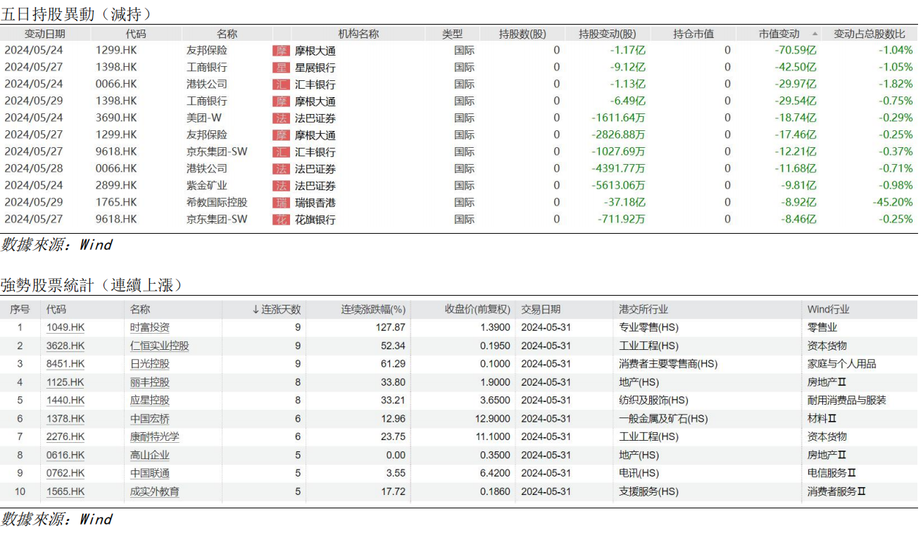Click the red 汇 badge in the 京东集团-SW 汇丰银行 row
The image size is (923, 540).
point(281,152)
